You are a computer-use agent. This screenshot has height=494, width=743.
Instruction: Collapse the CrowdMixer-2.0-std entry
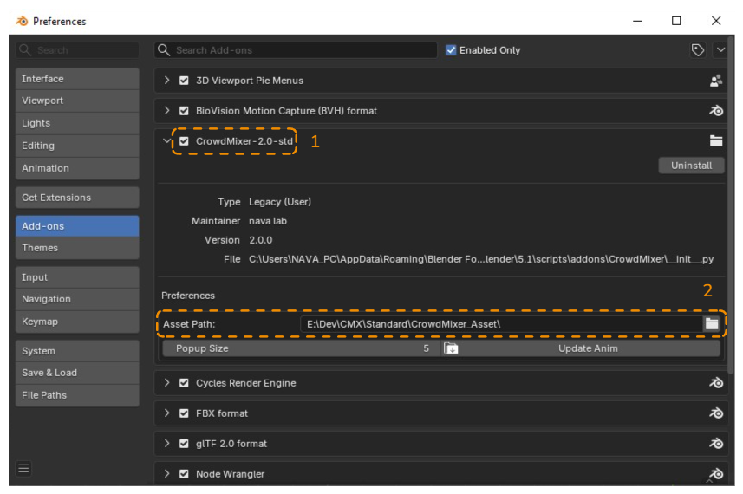pyautogui.click(x=166, y=140)
